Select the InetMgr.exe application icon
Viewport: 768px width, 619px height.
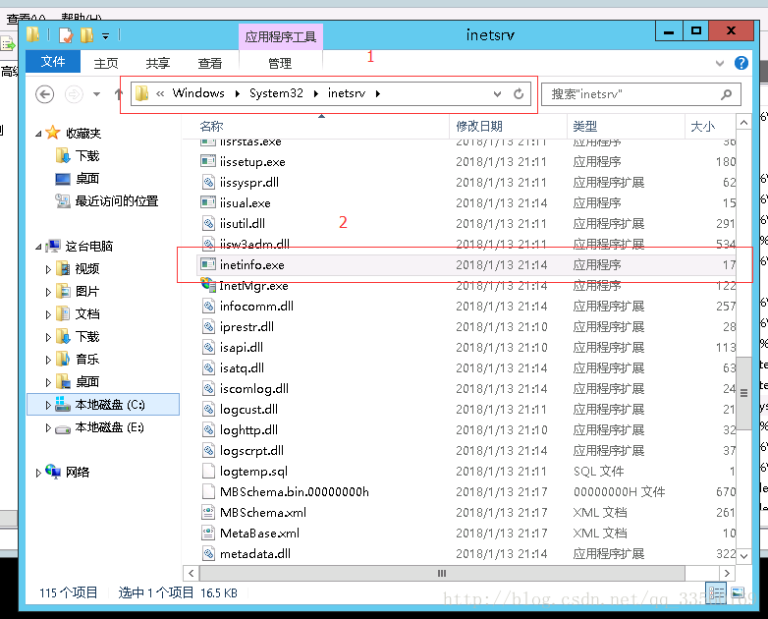(208, 284)
